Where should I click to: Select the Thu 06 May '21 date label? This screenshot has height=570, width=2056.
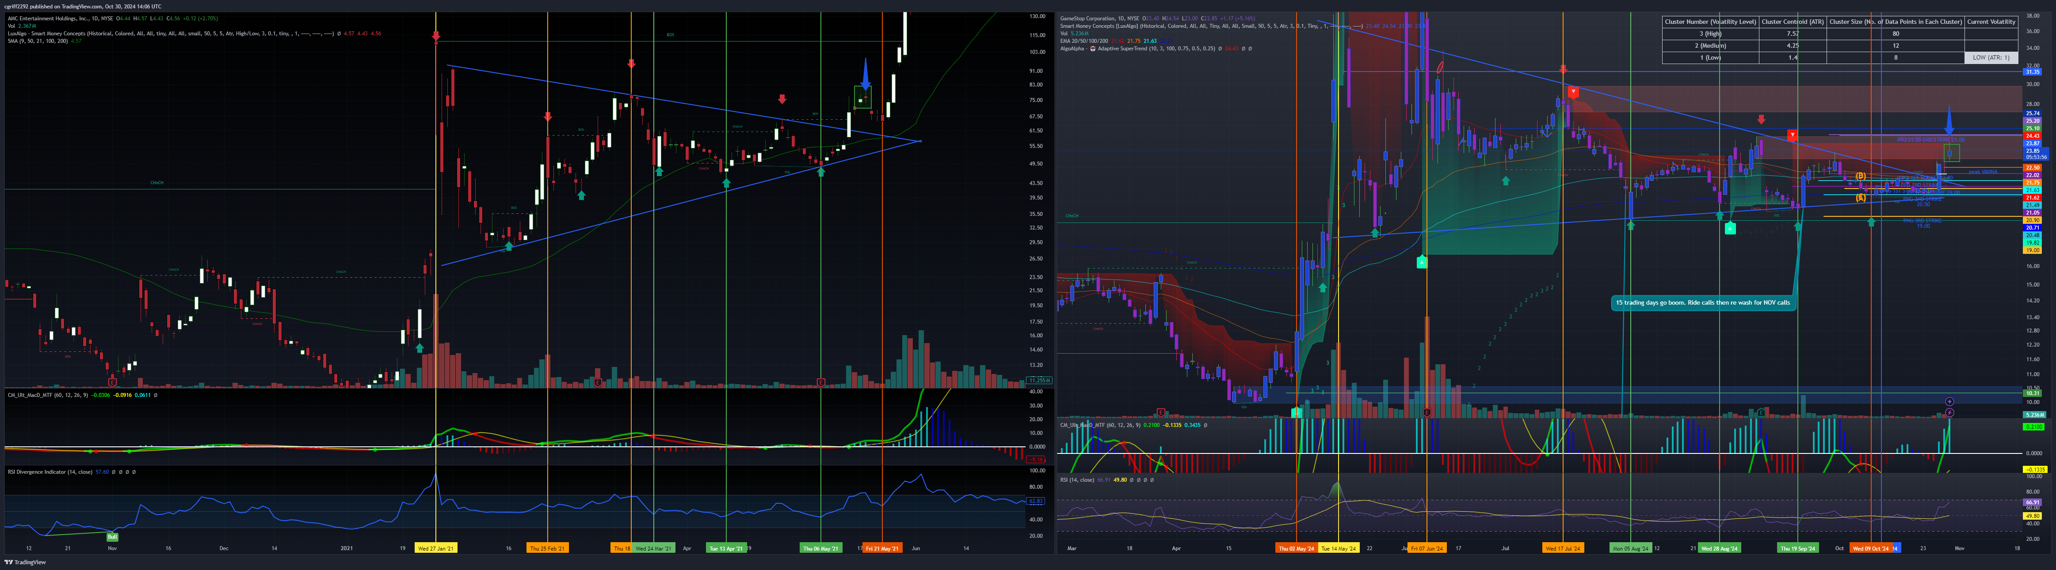click(x=820, y=548)
